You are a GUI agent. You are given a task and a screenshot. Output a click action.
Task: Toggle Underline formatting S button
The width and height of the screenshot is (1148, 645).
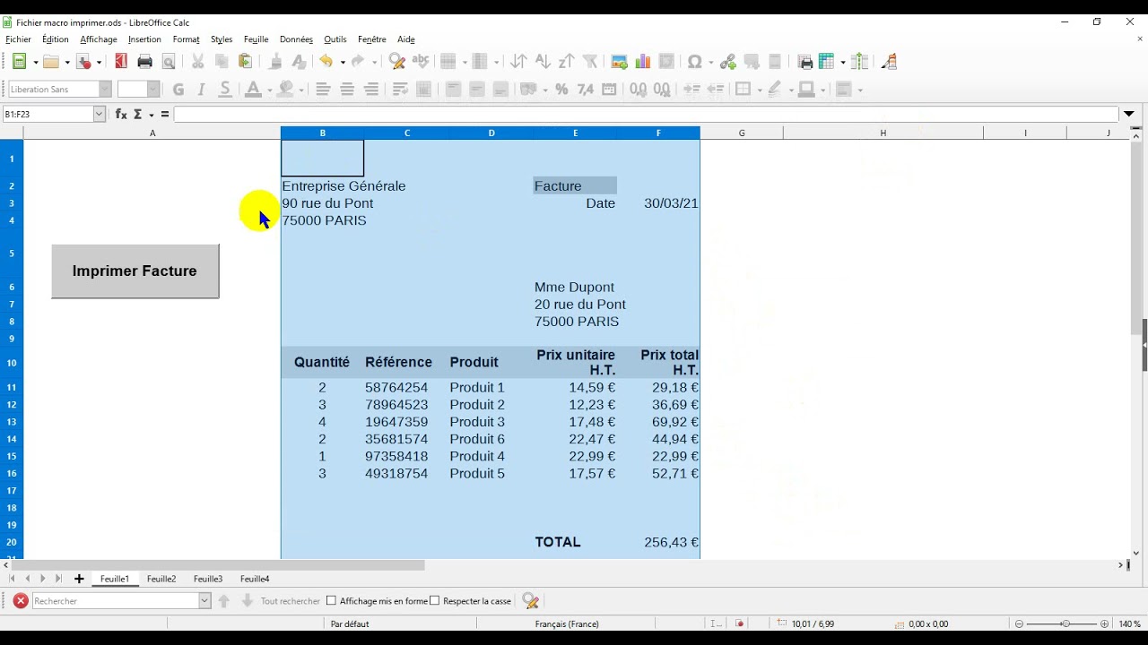[x=225, y=89]
